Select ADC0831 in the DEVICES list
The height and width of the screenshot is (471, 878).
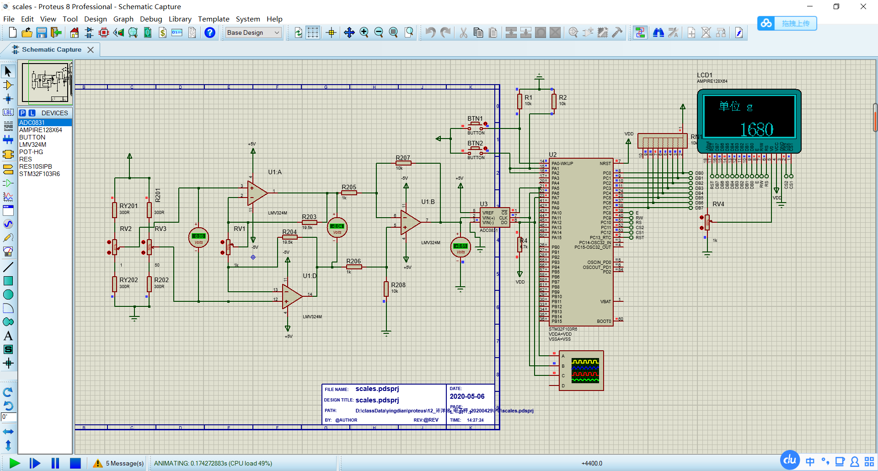(32, 123)
